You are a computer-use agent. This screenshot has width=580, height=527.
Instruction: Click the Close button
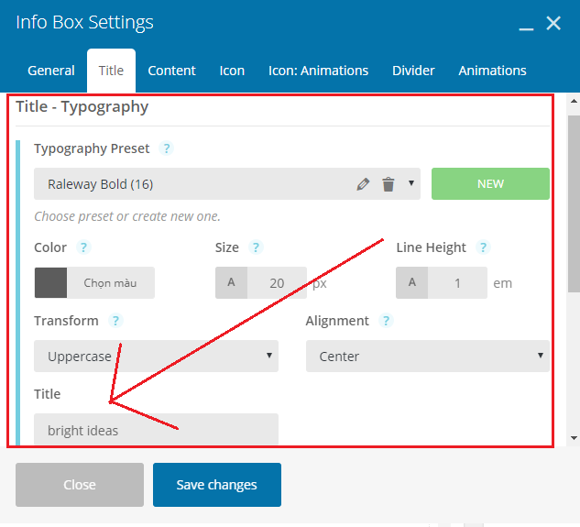[80, 485]
